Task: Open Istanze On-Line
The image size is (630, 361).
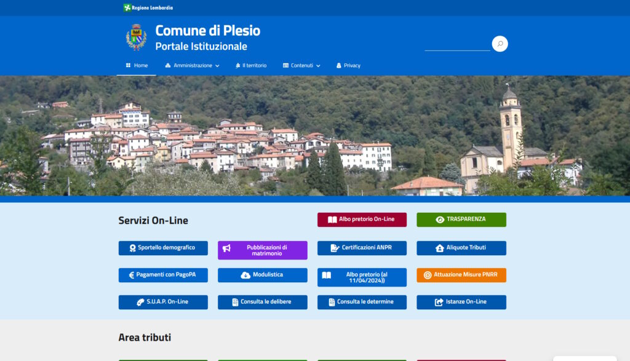Action: tap(461, 302)
